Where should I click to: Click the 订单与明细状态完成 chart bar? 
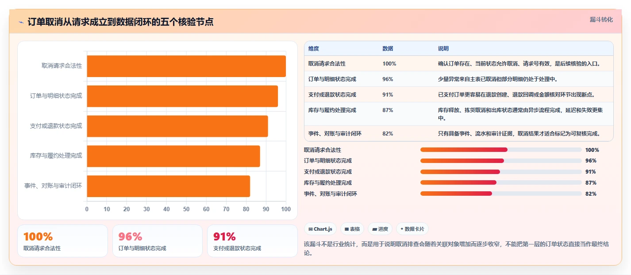(x=182, y=96)
